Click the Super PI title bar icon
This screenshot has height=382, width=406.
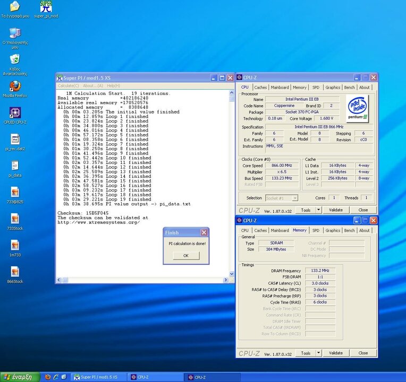60,77
